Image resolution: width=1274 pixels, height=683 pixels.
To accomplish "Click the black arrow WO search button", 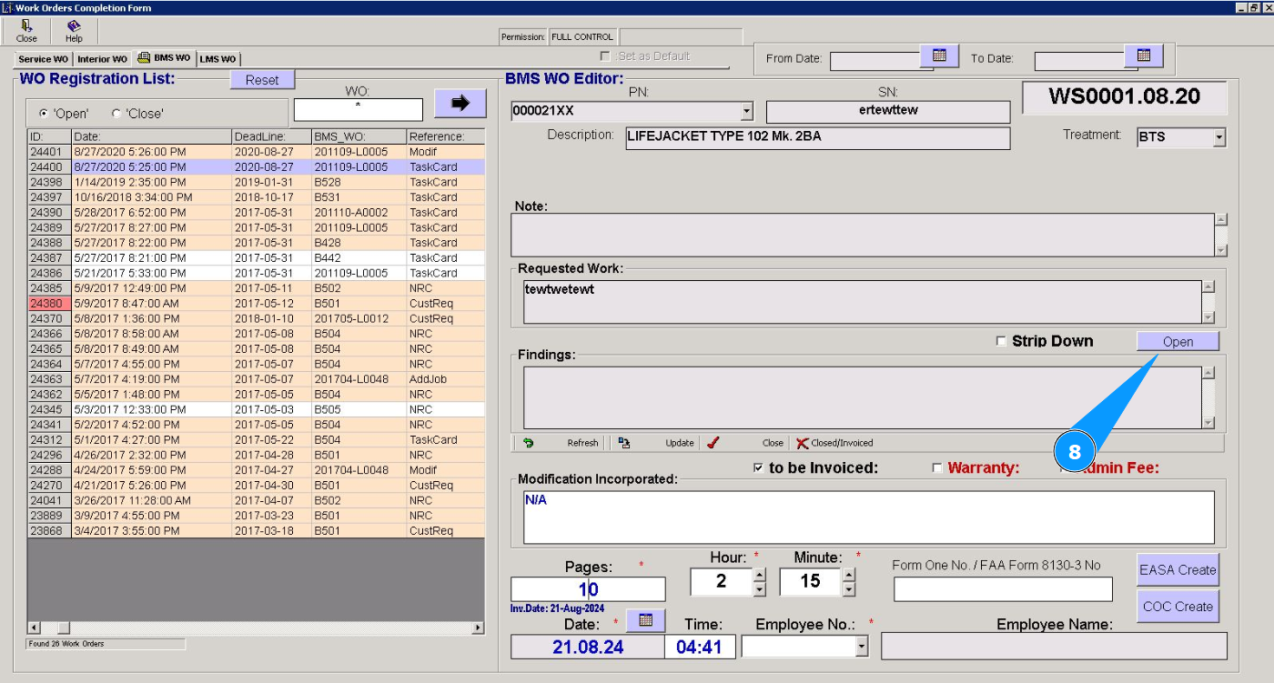I will point(460,103).
